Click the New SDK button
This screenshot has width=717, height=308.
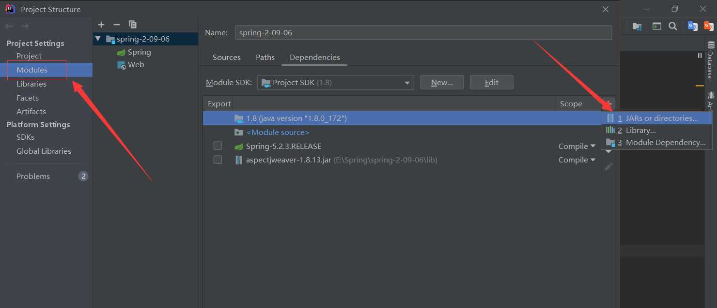(x=442, y=83)
